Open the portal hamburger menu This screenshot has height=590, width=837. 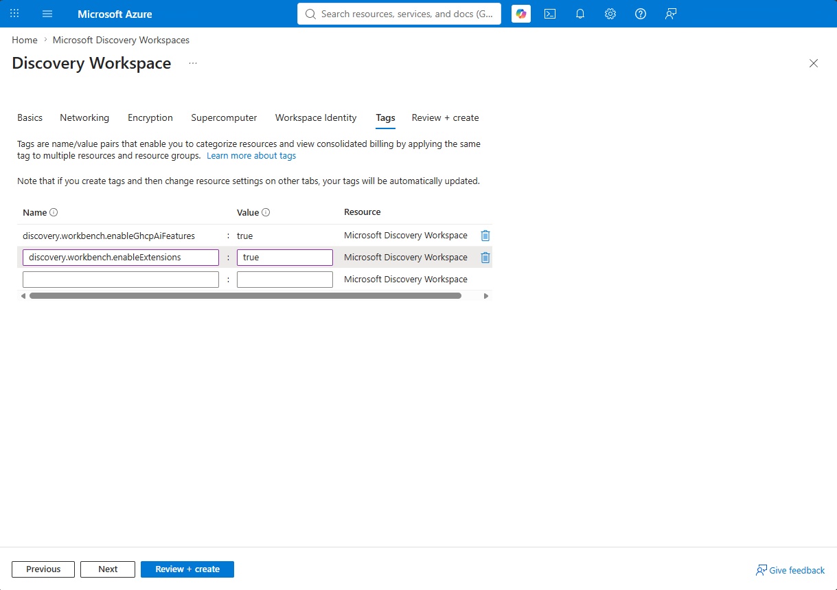(47, 14)
